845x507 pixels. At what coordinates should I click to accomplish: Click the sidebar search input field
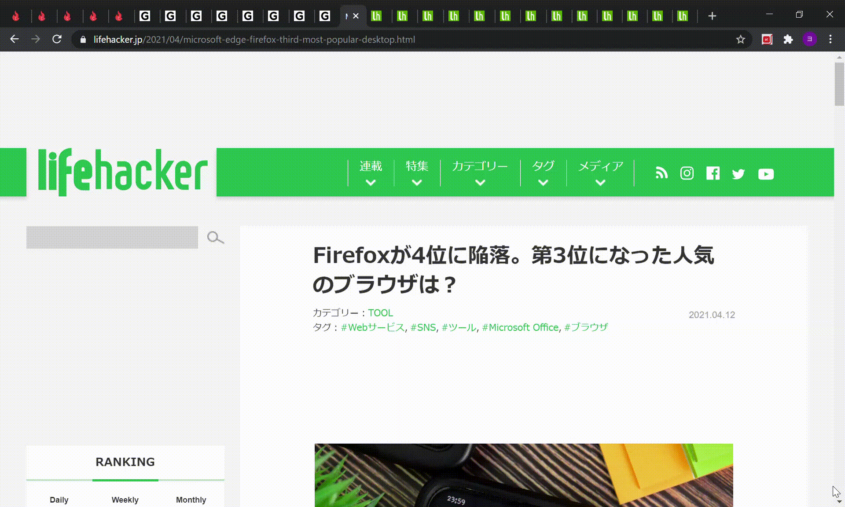112,238
